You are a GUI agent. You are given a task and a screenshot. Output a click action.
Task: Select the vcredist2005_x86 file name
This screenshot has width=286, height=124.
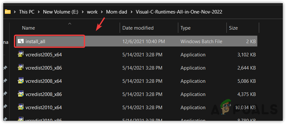pyautogui.click(x=44, y=68)
